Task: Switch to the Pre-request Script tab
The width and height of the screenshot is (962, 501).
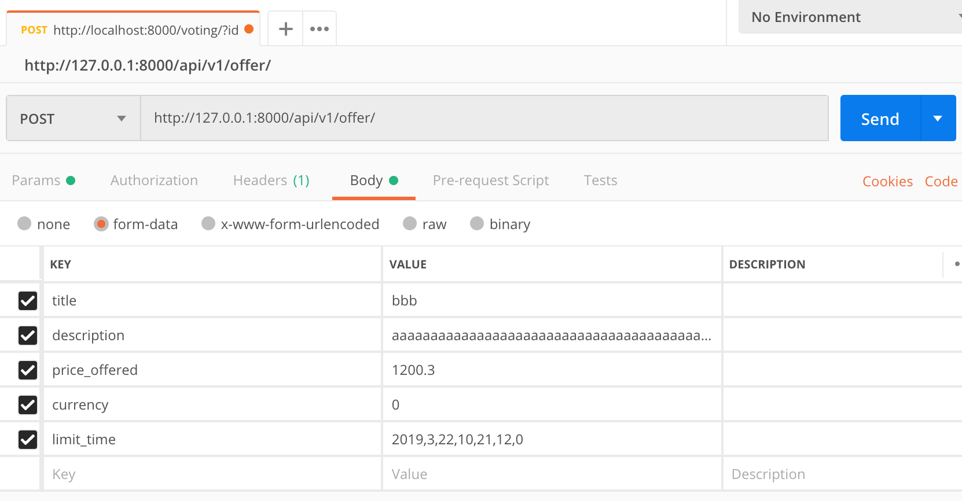Action: 491,180
